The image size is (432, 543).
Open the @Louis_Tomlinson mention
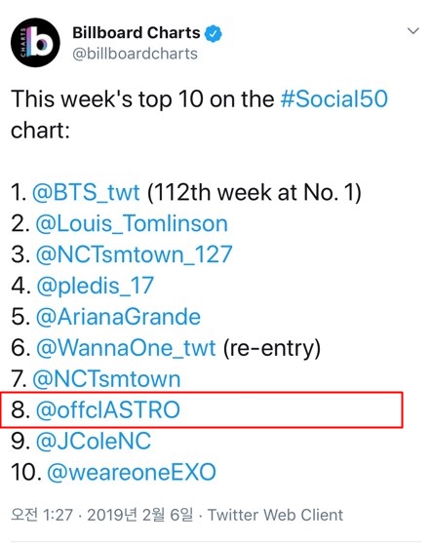(x=132, y=223)
